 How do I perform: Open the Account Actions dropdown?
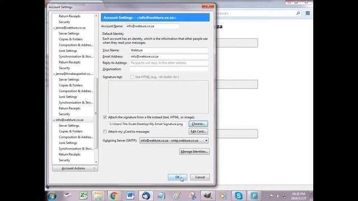(75, 168)
